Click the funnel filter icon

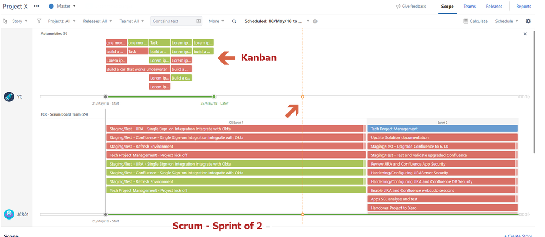click(39, 21)
